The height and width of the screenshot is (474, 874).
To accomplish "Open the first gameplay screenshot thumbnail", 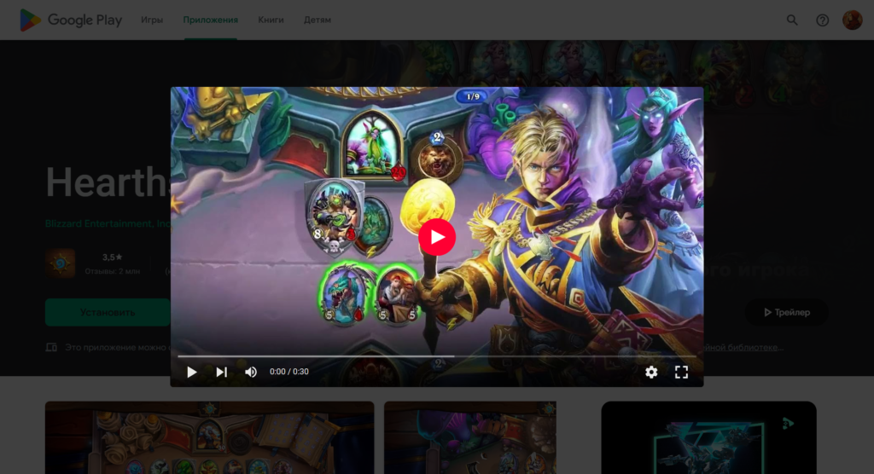I will [x=210, y=438].
